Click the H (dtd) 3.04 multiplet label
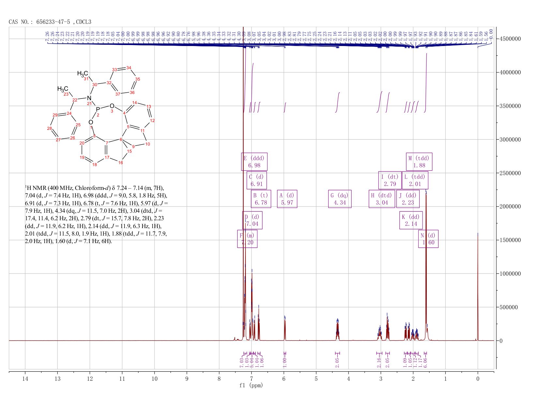Viewport: 538px width, 416px height. click(382, 199)
